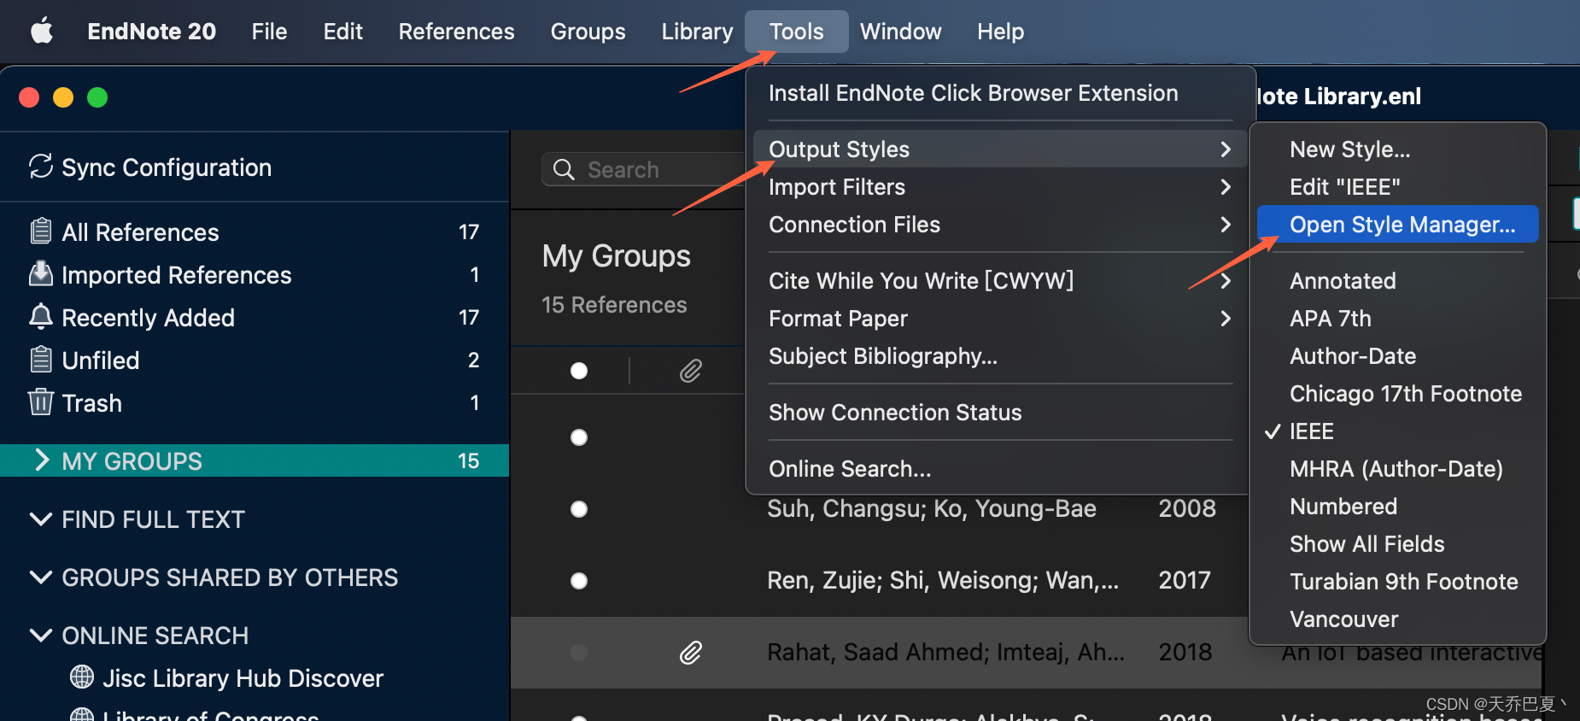Click the paperclip icon on Rahat row

point(691,653)
